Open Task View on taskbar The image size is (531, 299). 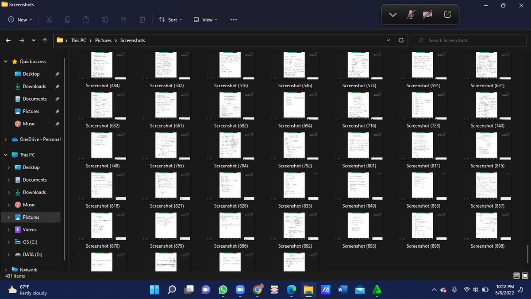[189, 290]
